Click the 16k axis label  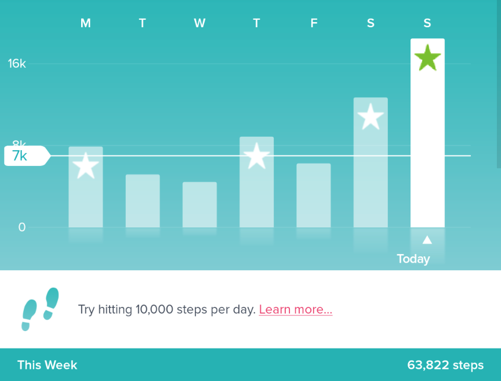17,64
